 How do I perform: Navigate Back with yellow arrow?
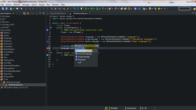click(159, 9)
